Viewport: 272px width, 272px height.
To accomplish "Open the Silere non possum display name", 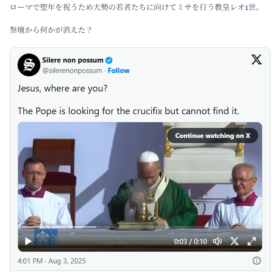I will pyautogui.click(x=73, y=60).
